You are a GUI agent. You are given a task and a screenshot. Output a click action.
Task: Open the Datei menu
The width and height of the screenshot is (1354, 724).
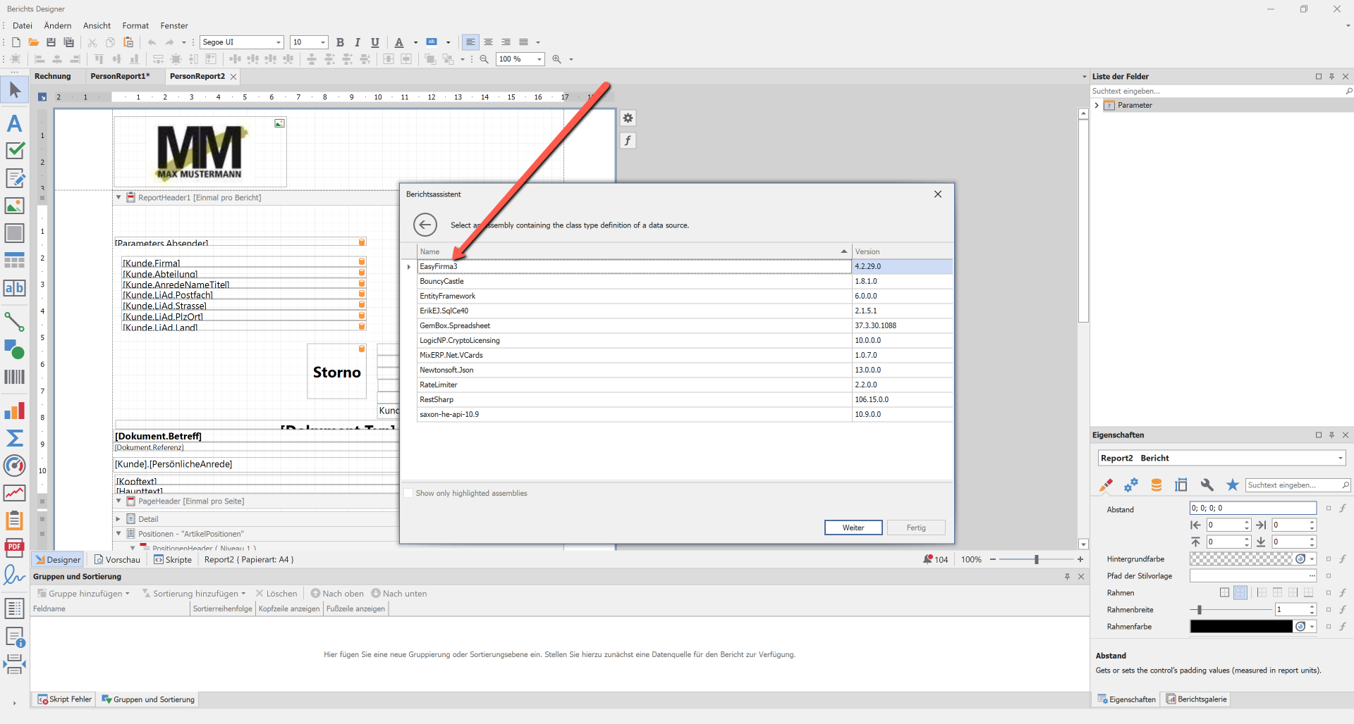pyautogui.click(x=23, y=25)
